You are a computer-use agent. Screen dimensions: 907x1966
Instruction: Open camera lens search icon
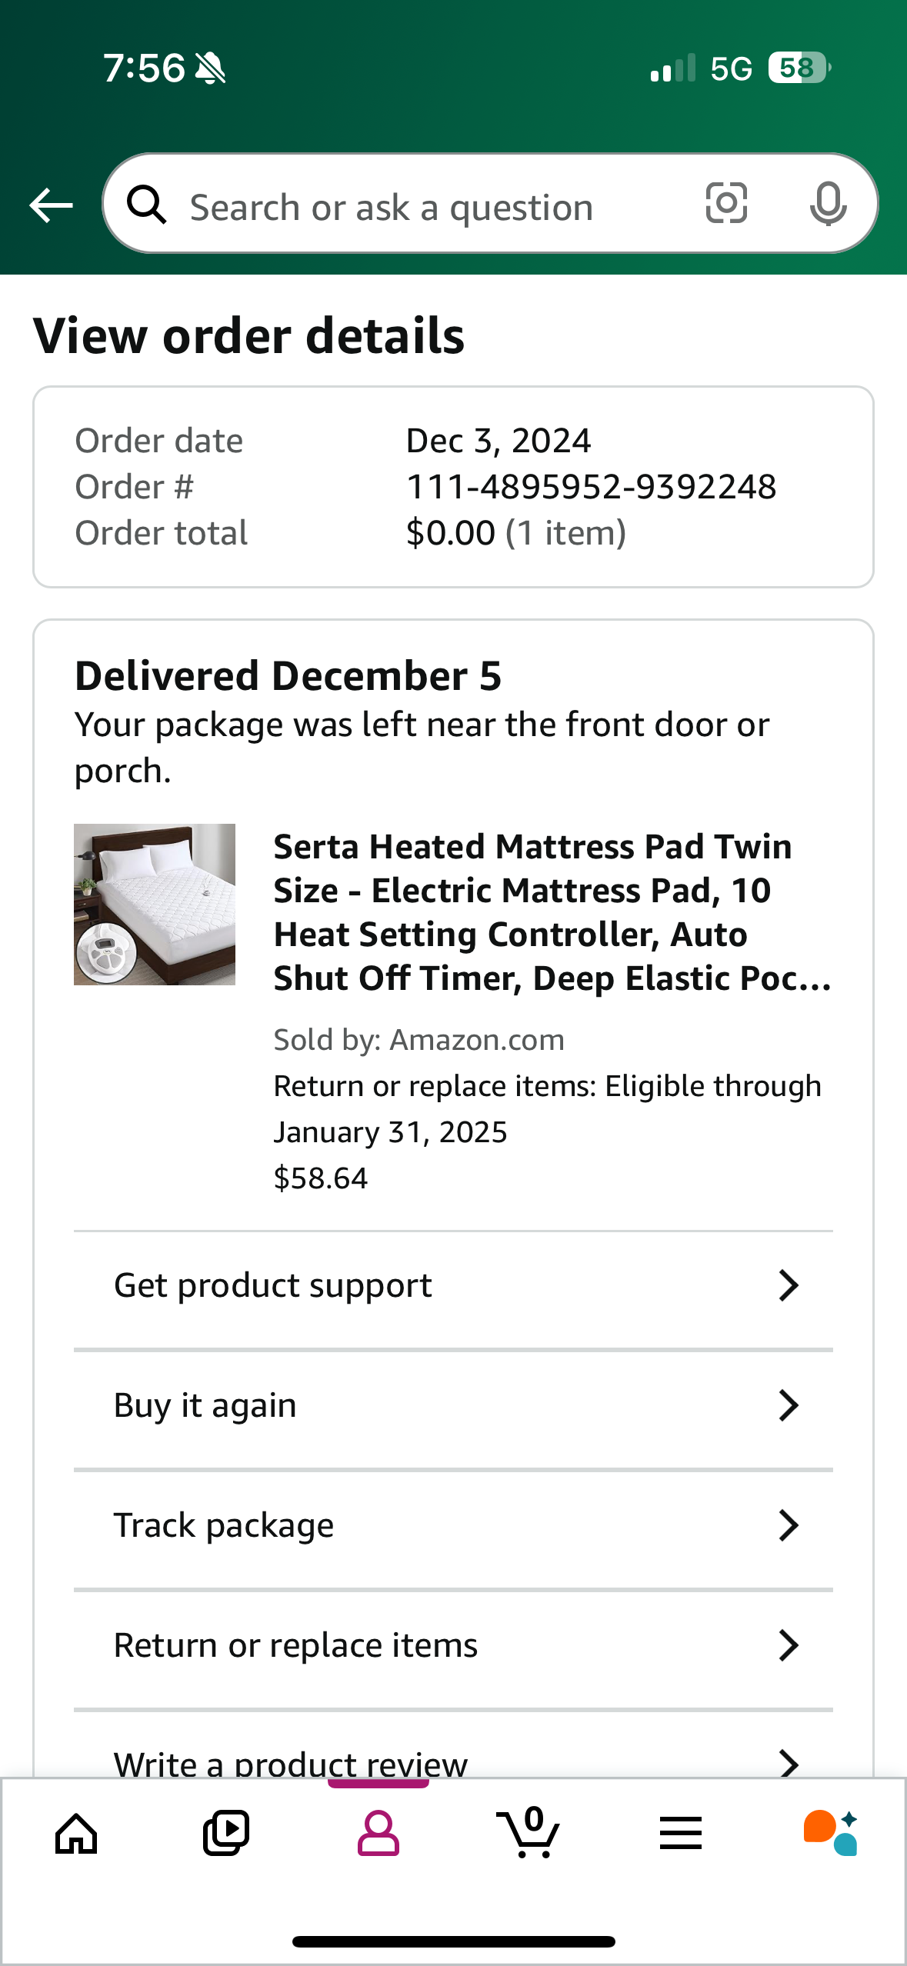coord(726,204)
